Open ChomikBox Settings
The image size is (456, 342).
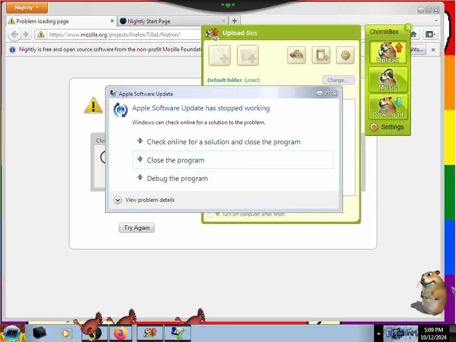387,127
